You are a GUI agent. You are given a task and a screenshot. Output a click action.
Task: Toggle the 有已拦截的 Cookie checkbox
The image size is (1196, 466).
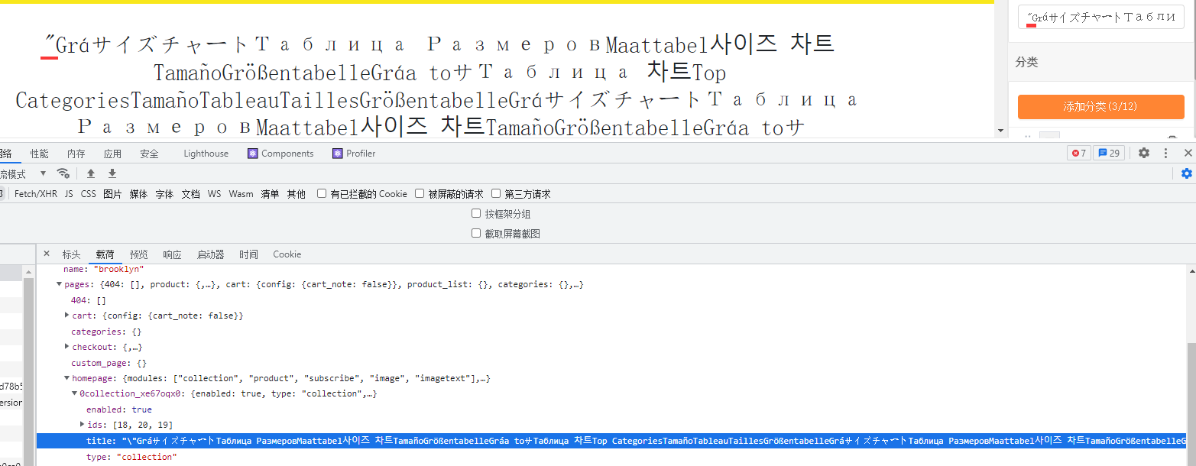(x=322, y=193)
